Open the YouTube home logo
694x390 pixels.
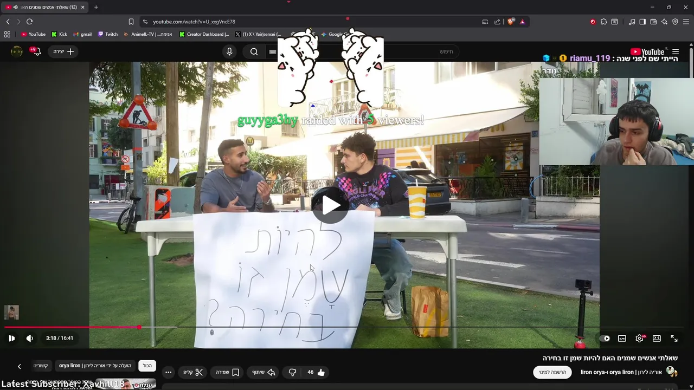point(647,52)
